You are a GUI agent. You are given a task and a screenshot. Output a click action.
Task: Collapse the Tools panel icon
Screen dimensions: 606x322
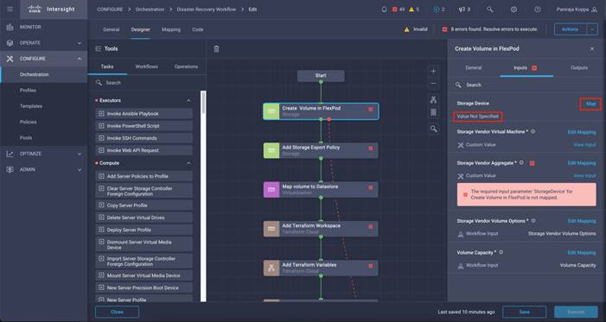tap(99, 48)
